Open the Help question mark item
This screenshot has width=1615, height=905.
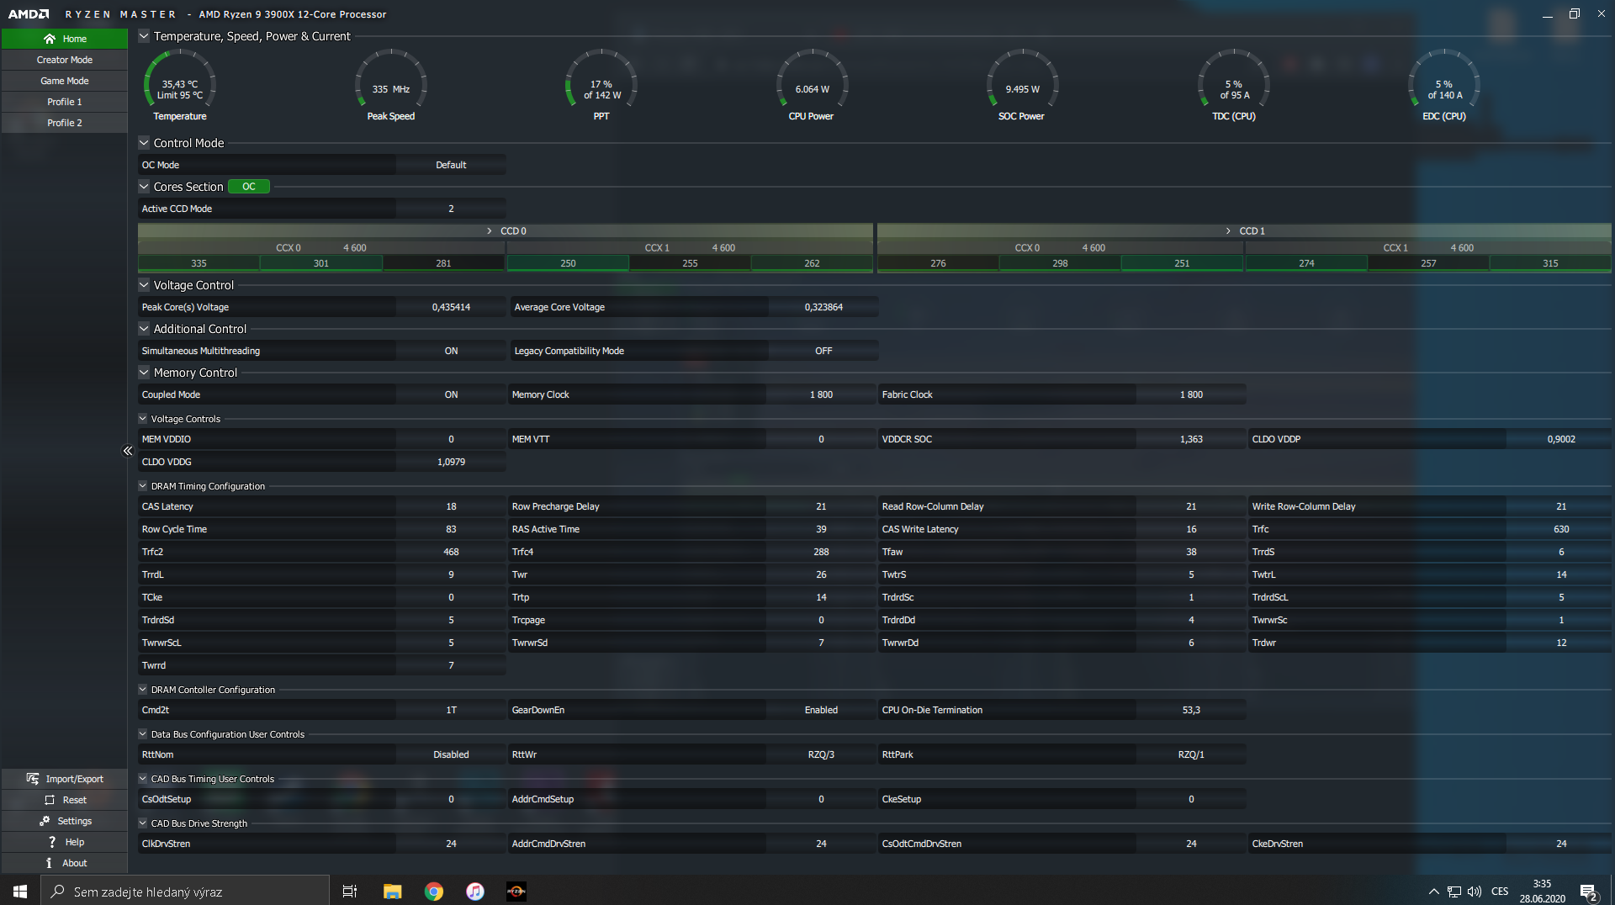[52, 842]
